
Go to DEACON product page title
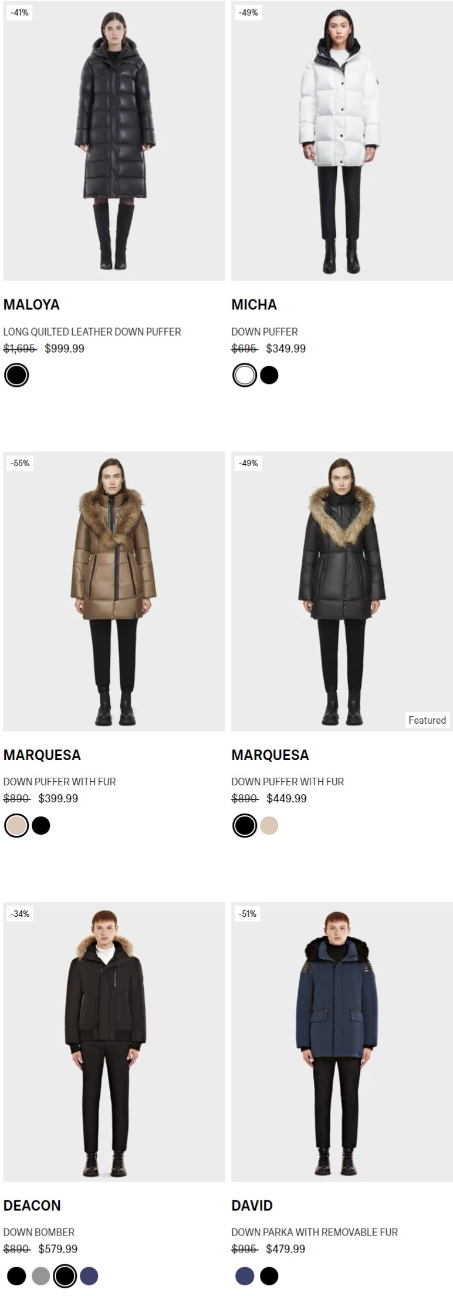click(x=32, y=1206)
